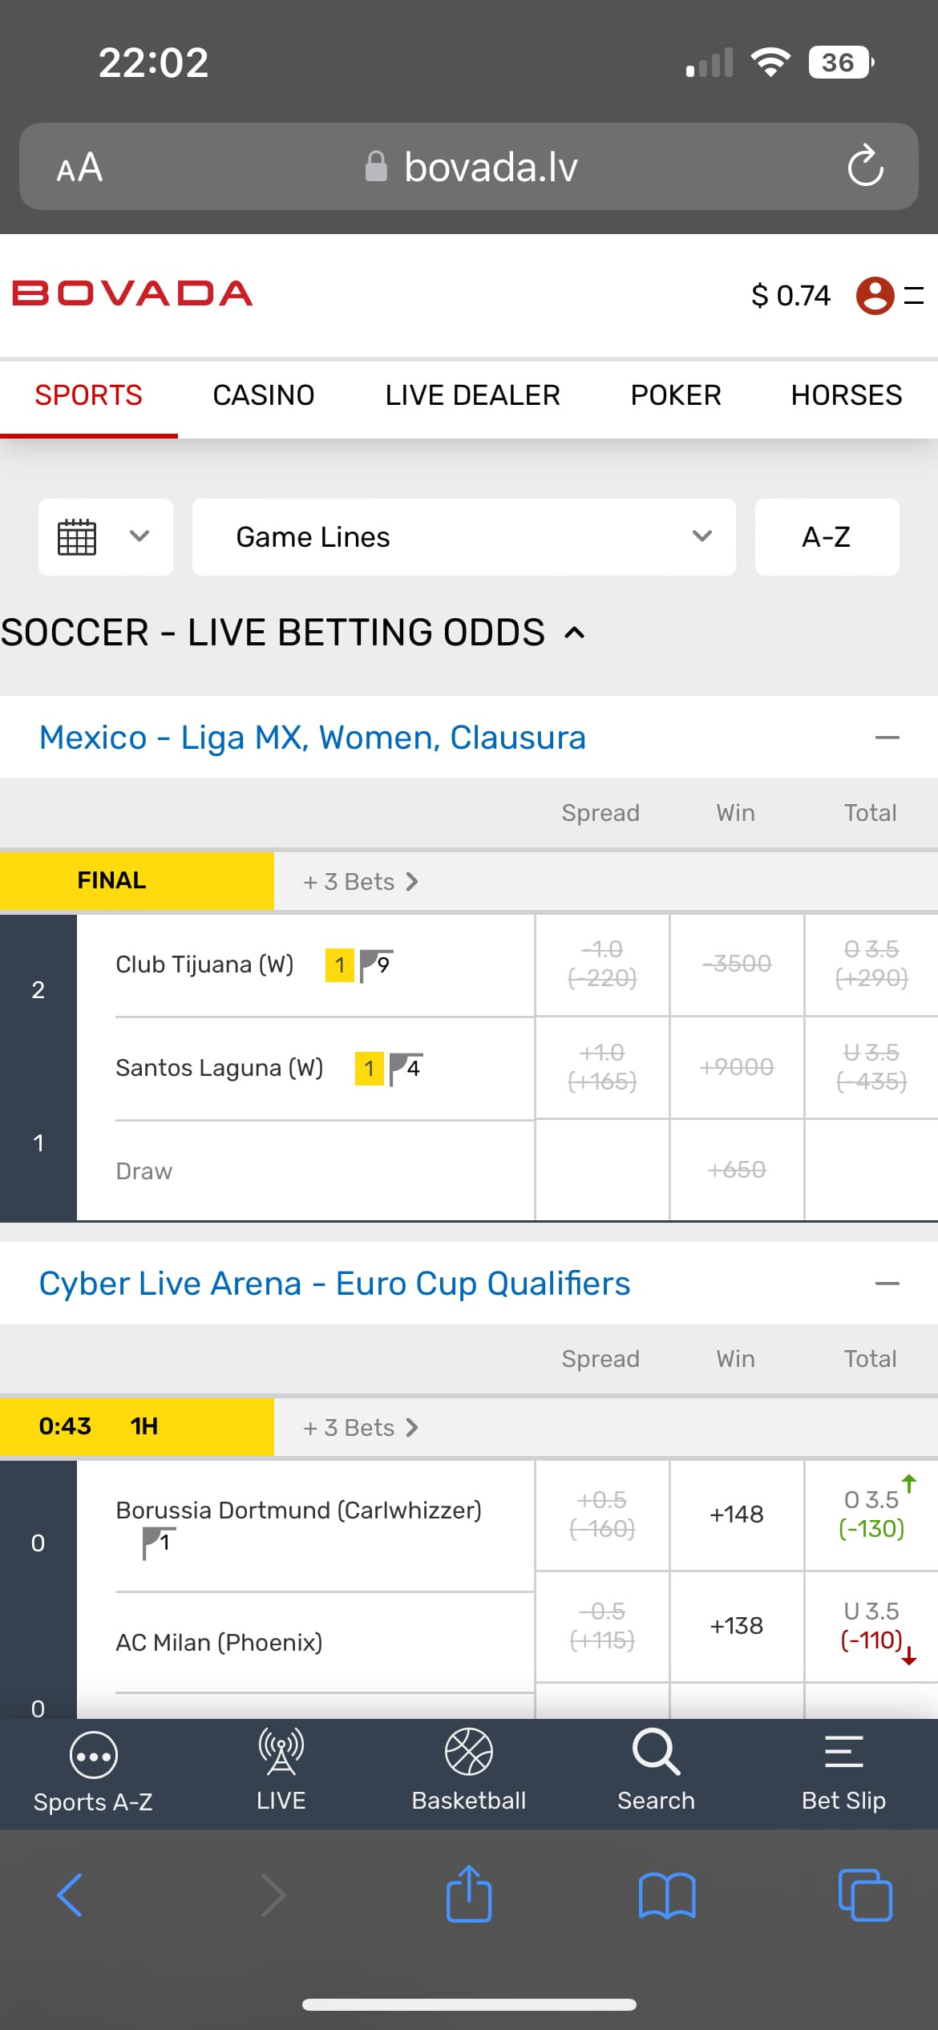The image size is (938, 2030).
Task: Open Safari bookmarks icon
Action: tap(667, 1895)
